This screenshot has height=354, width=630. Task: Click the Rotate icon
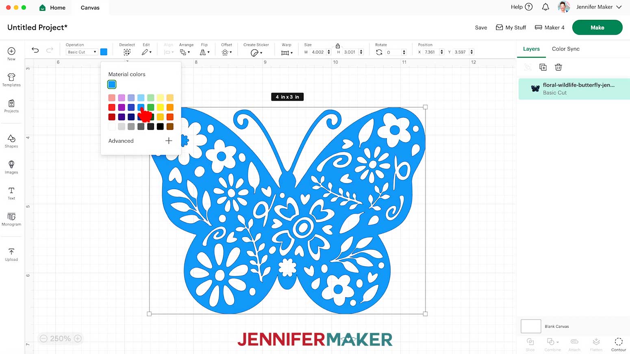tap(379, 52)
